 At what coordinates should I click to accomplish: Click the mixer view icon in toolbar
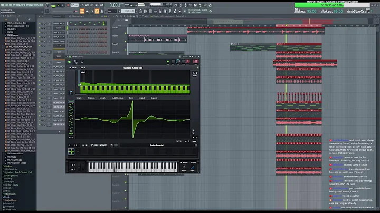tap(155, 11)
